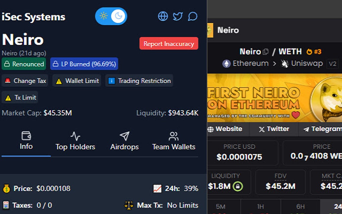
Task: Click the v2 version tag
Action: [x=333, y=64]
